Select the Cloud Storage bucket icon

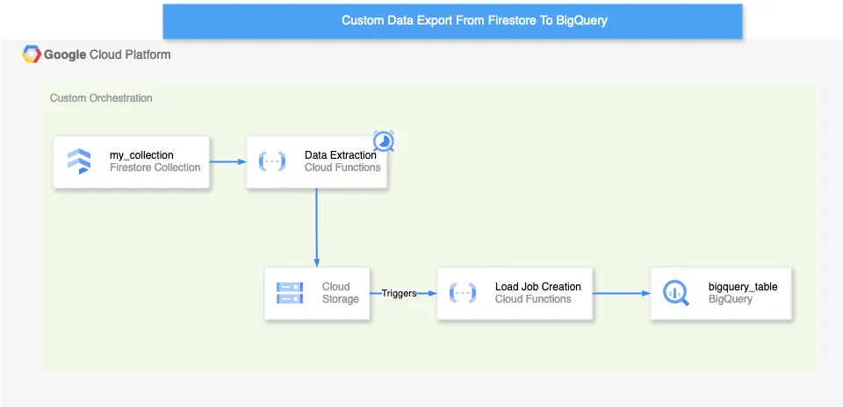click(290, 293)
